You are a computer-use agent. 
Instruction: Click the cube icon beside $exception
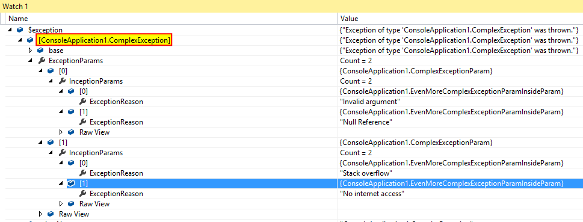pos(20,29)
